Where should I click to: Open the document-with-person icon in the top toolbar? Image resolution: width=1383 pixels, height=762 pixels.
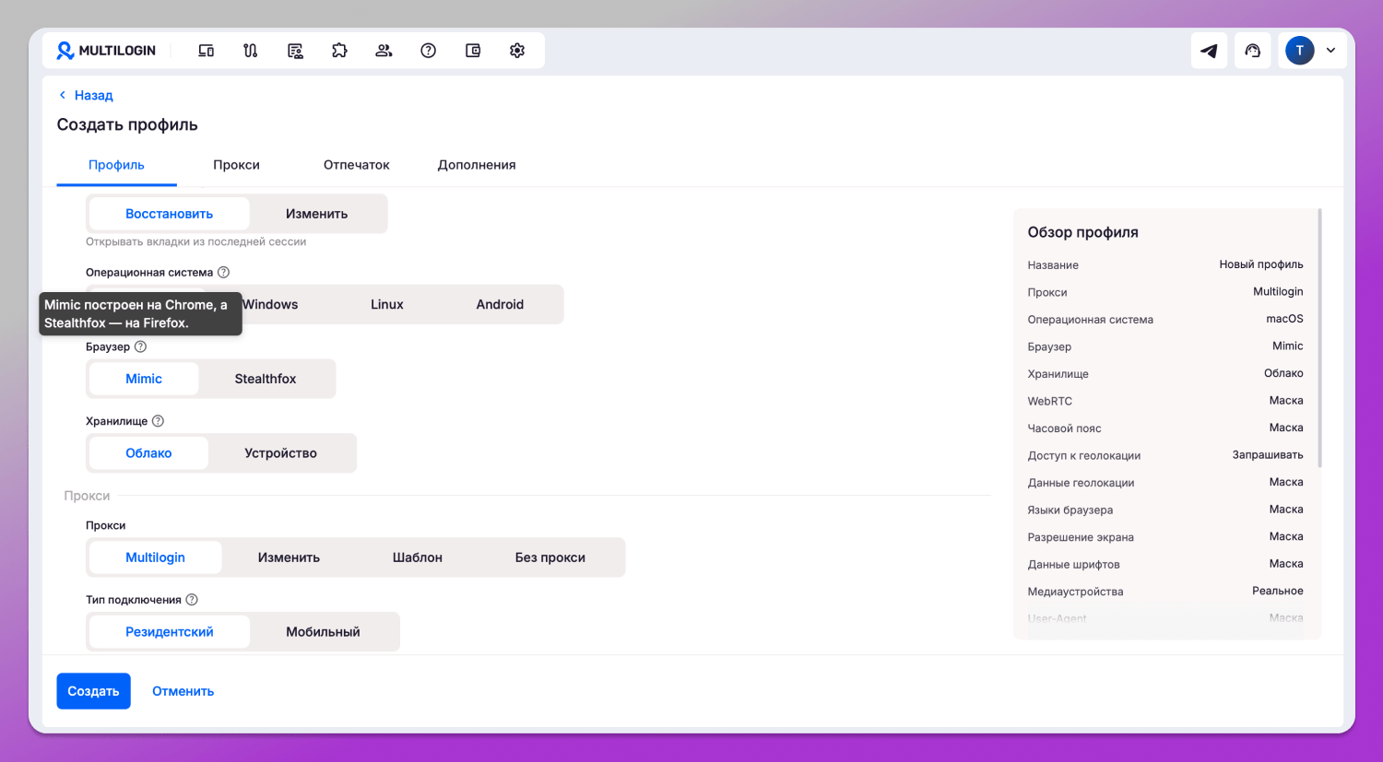(295, 51)
